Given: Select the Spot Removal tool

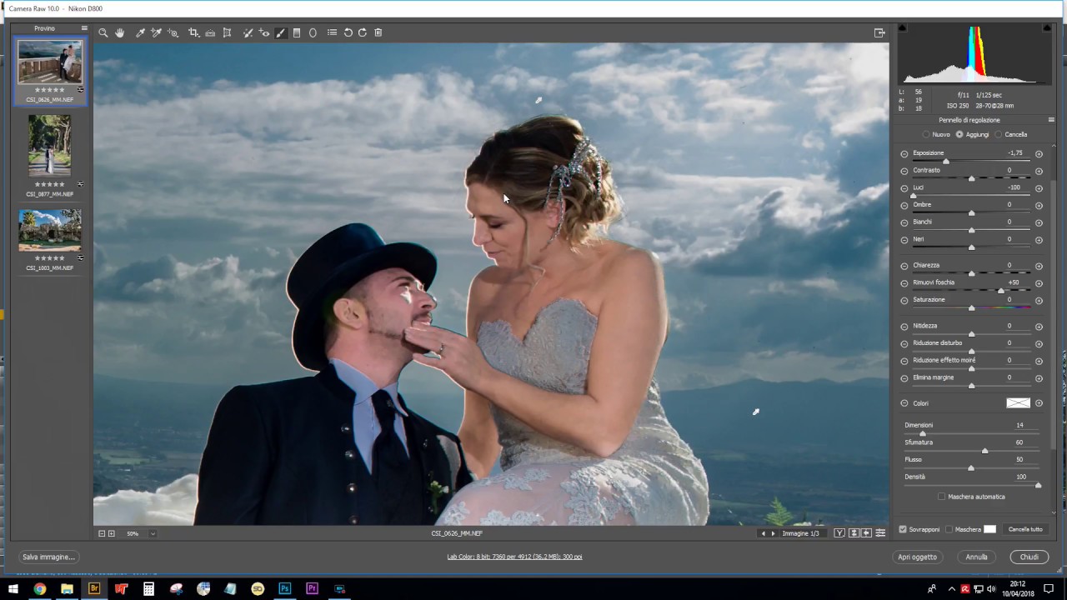Looking at the screenshot, I should click(248, 32).
